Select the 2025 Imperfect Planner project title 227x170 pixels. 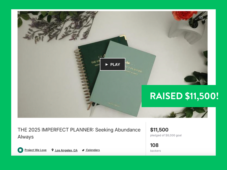coord(79,133)
